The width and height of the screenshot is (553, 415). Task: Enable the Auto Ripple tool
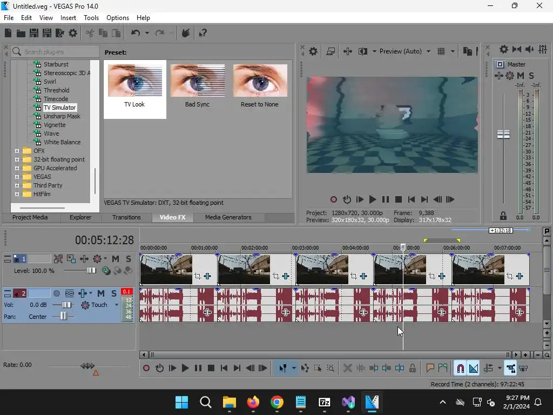(x=488, y=369)
